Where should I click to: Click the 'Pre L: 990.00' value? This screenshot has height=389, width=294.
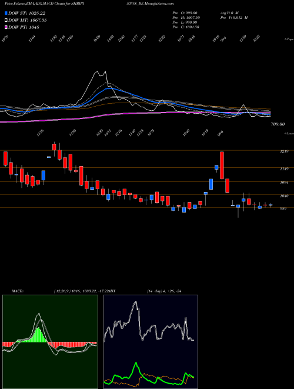(186, 22)
